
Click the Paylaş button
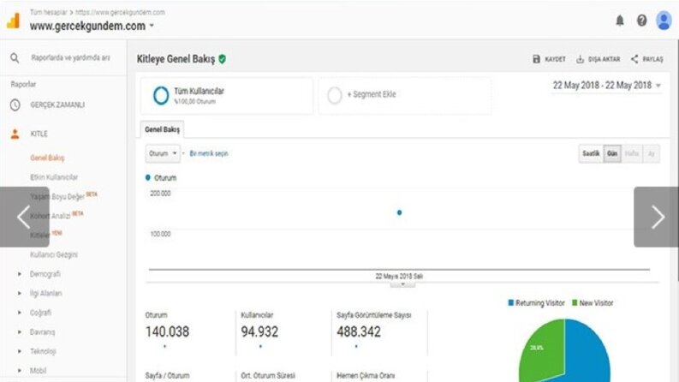coord(647,59)
